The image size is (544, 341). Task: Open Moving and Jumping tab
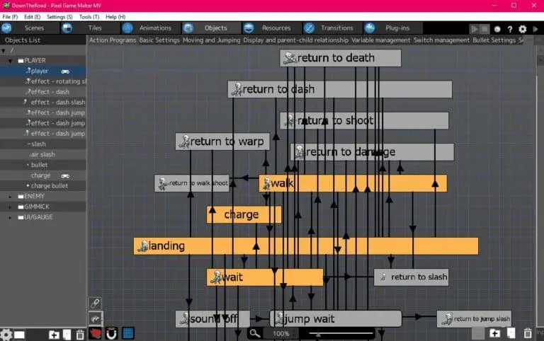click(211, 40)
